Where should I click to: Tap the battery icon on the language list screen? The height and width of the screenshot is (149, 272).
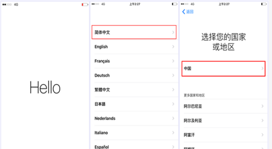coord(174,4)
